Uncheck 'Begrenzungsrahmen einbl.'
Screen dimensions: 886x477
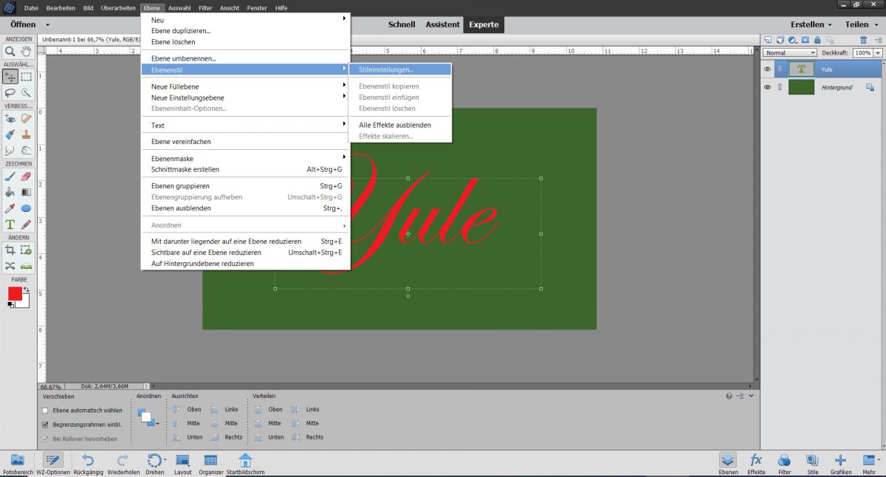46,423
